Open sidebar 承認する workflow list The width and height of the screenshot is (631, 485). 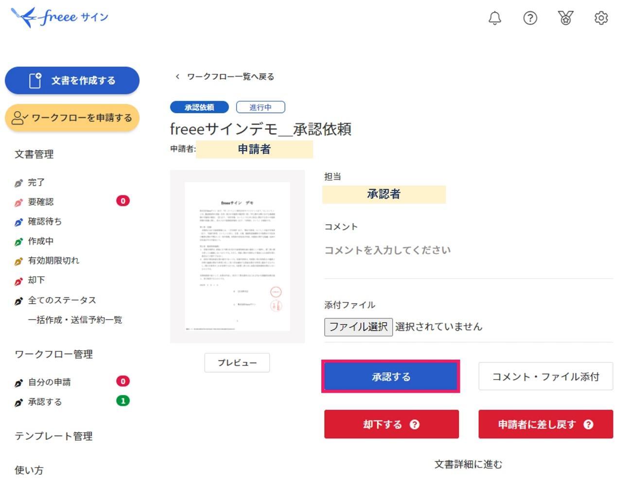[x=45, y=402]
